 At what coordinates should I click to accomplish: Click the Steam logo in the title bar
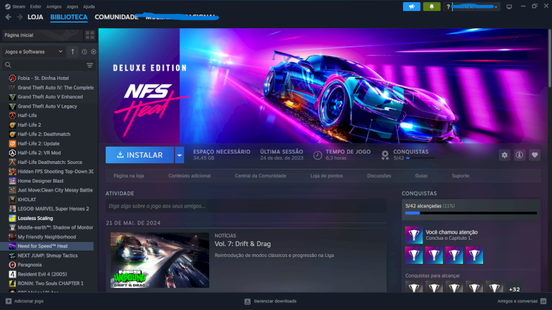8,6
